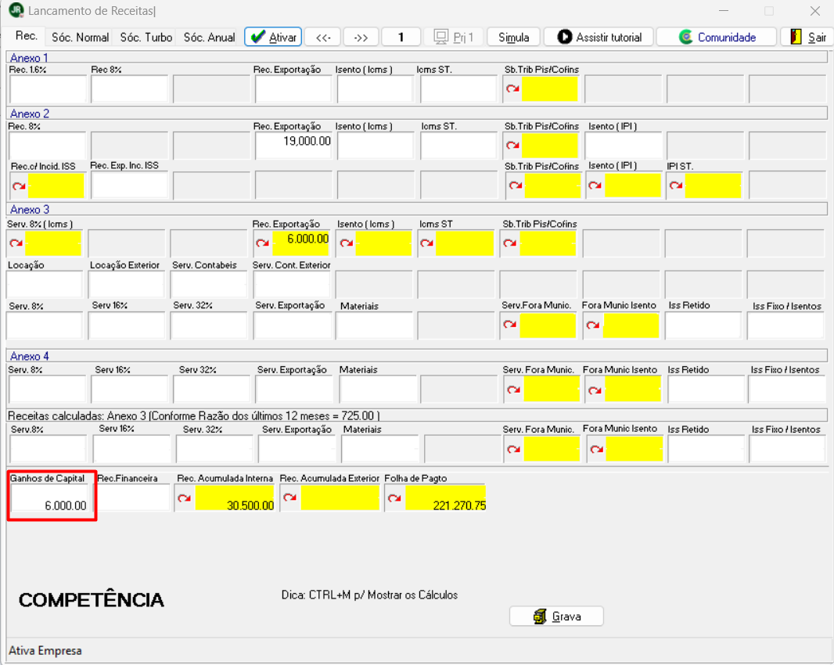Go to previous record with <<- button

[x=323, y=38]
